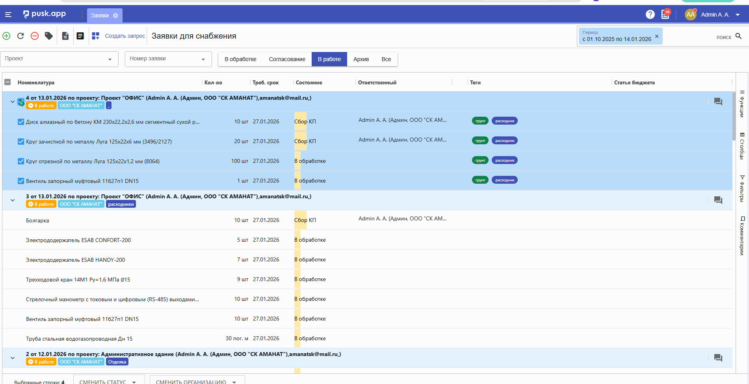This screenshot has height=384, width=749.
Task: Open the Номер заявки dropdown
Action: (x=168, y=59)
